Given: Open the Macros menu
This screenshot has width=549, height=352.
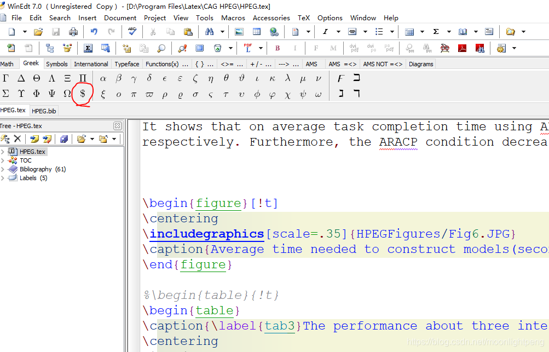Looking at the screenshot, I should (x=233, y=18).
